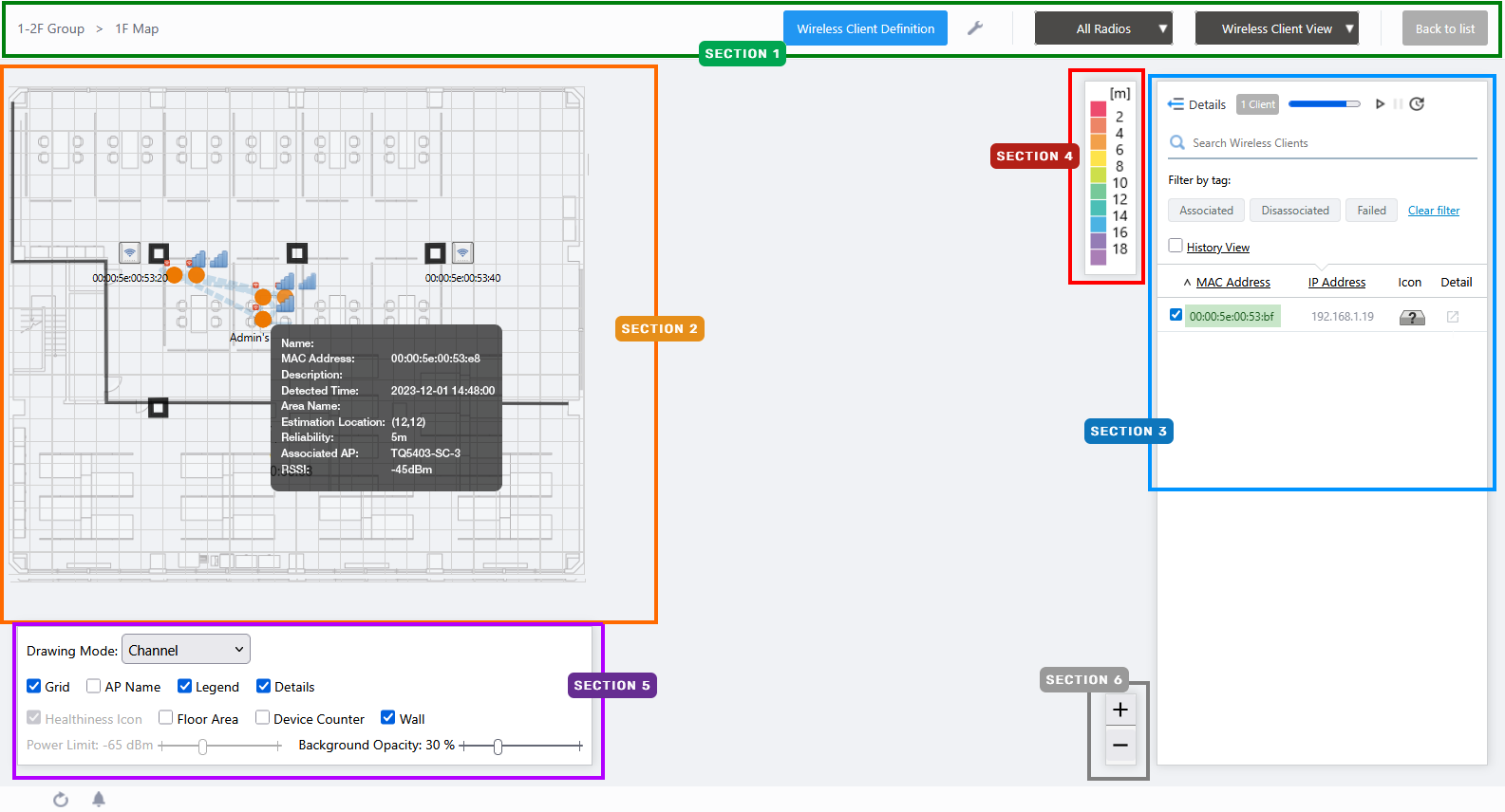Click the zoom out minus button
The image size is (1505, 812).
click(1119, 746)
